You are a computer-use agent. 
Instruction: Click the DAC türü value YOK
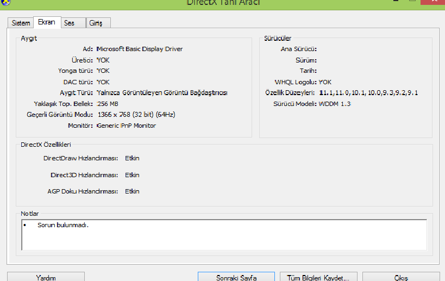(103, 82)
